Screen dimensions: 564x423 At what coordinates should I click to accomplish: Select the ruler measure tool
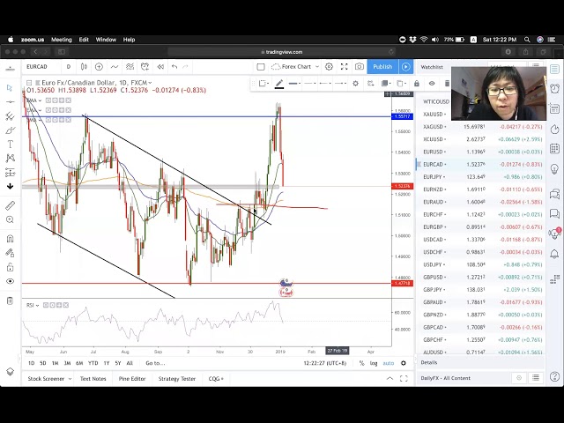pyautogui.click(x=10, y=205)
